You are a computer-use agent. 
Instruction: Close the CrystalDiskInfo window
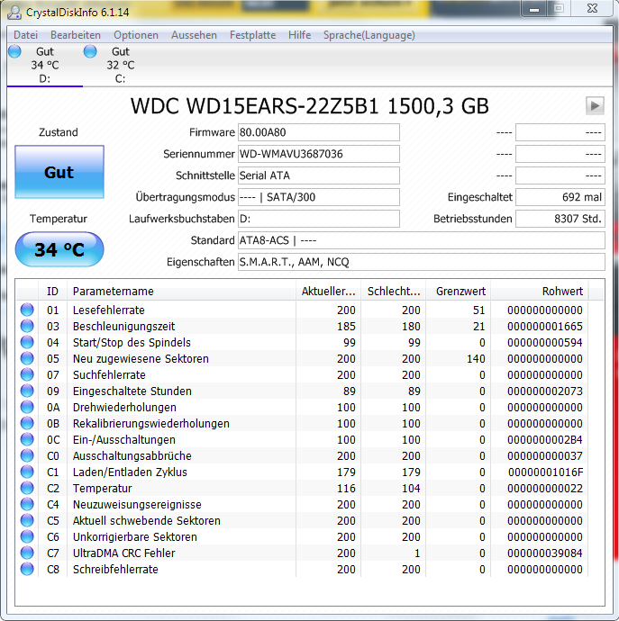[593, 9]
